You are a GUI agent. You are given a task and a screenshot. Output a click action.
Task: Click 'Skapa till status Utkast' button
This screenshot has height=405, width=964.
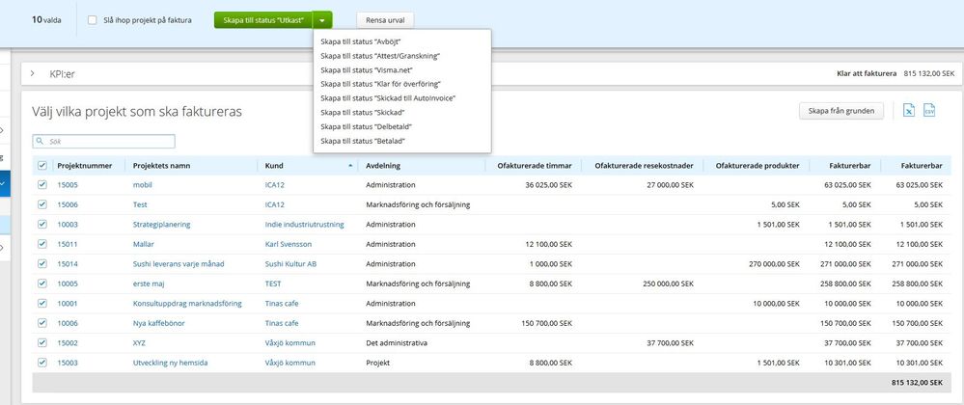point(262,19)
